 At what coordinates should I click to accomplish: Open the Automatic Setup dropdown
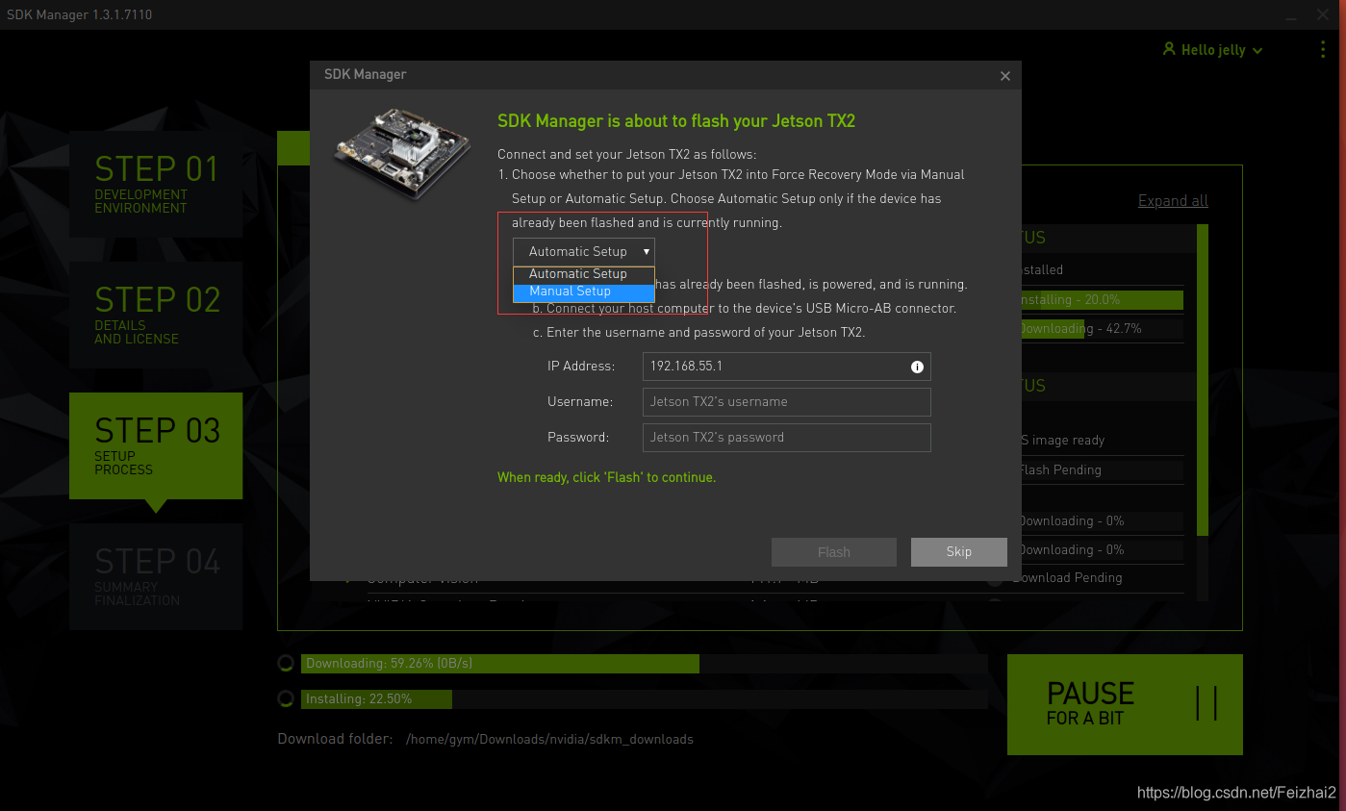click(x=584, y=251)
